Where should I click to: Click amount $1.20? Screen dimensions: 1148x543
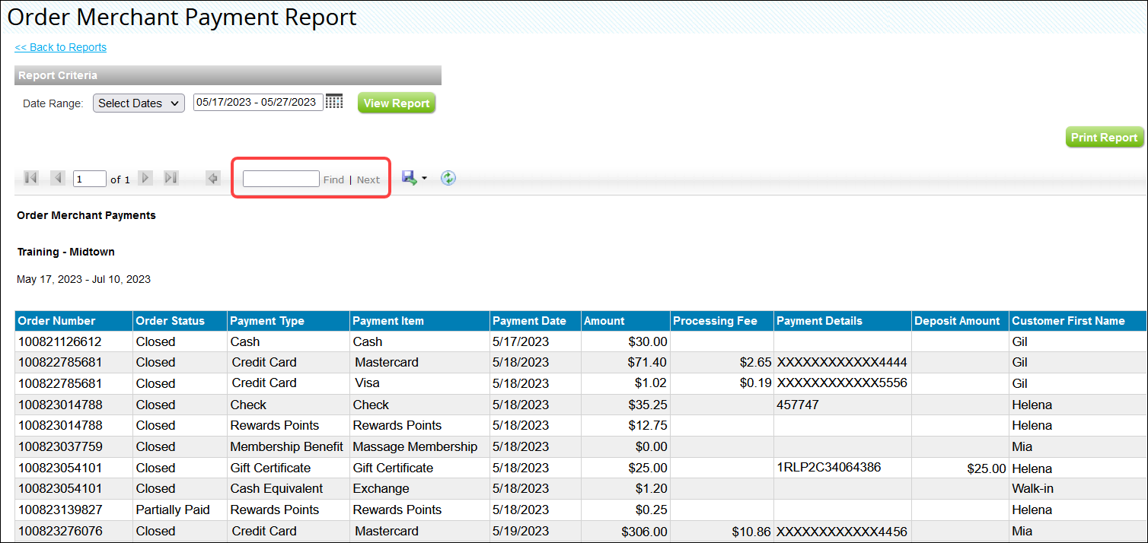click(652, 489)
